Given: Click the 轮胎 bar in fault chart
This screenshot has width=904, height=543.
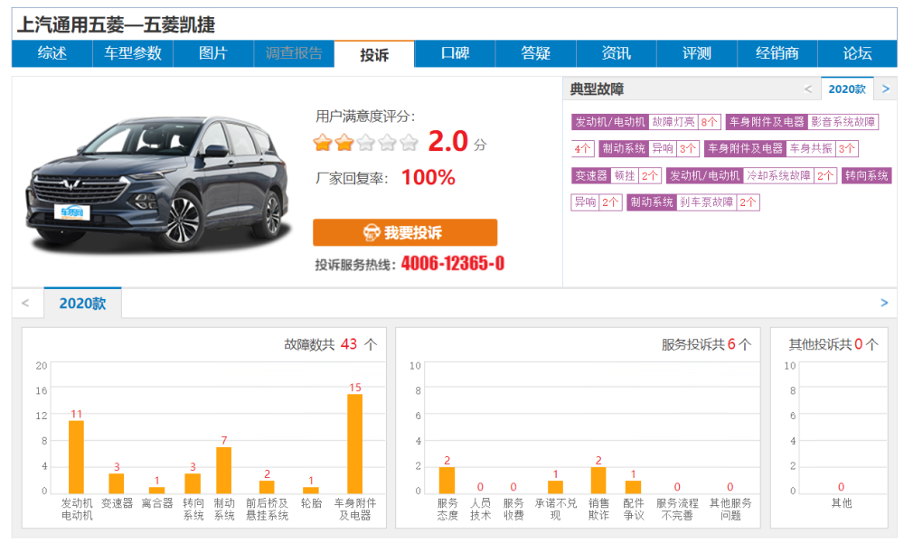Looking at the screenshot, I should [x=311, y=490].
